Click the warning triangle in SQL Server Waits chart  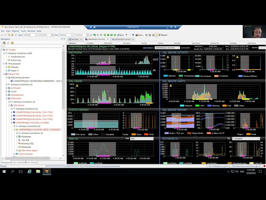click(171, 85)
